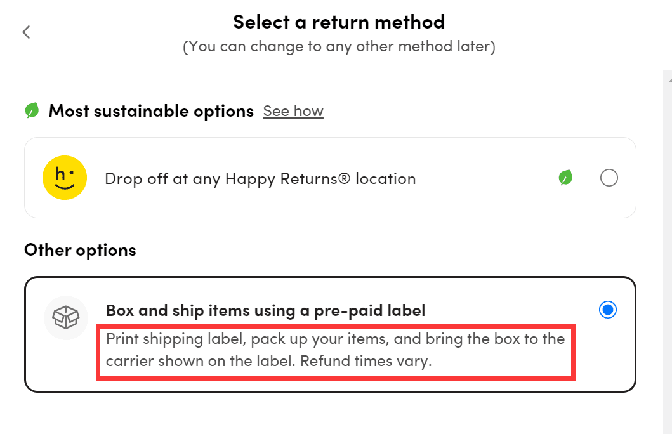Click the green leaf in Happy Returns row
This screenshot has width=672, height=434.
566,178
